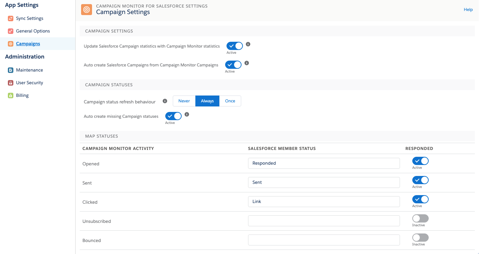Click the App Settings sidebar heading
479x254 pixels.
22,5
